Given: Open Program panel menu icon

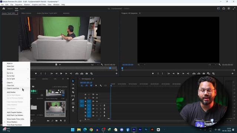Looking at the screenshot, I should point(140,13).
